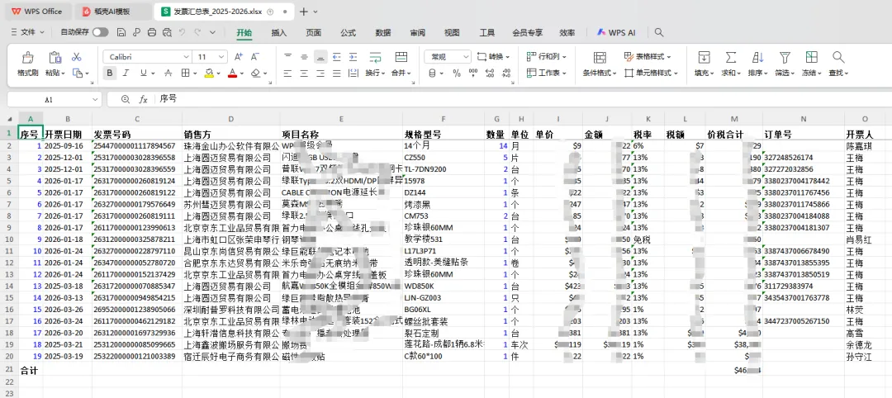
Task: Click the Filter (筛选) funnel icon
Action: pos(785,58)
